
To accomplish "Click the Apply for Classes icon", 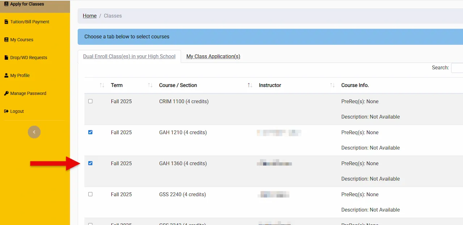I will coord(6,4).
